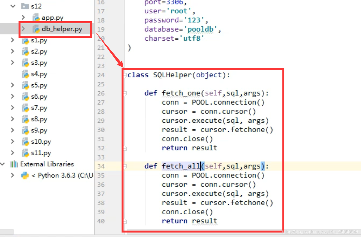
Task: Place cursor on 'class SQLHelper(object):' line
Action: (179, 75)
